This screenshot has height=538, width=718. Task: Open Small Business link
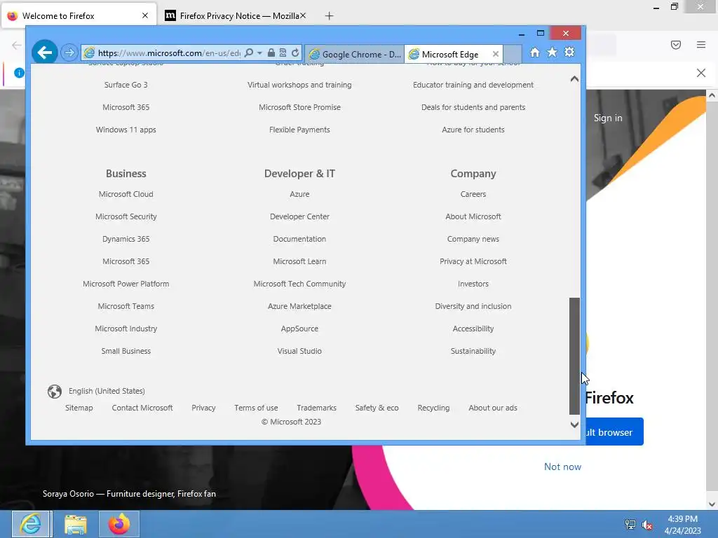tap(126, 351)
